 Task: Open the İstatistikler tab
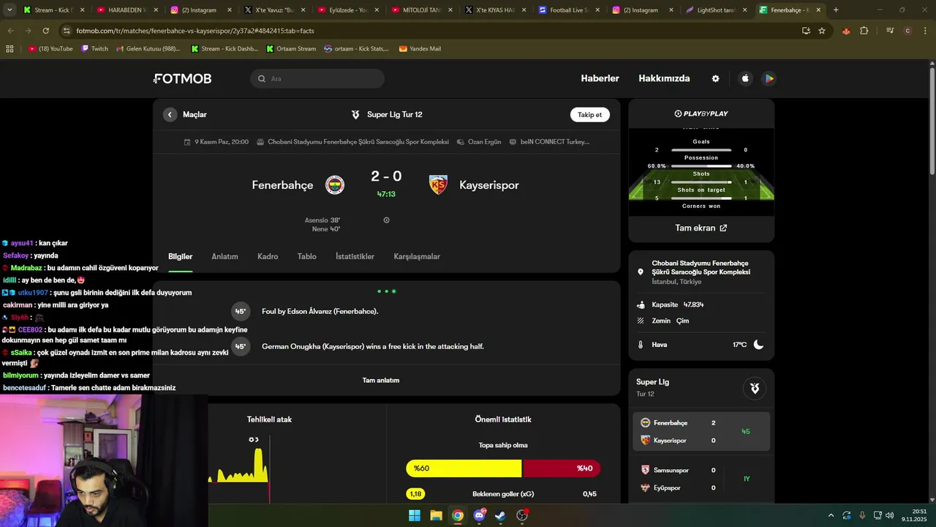point(355,257)
